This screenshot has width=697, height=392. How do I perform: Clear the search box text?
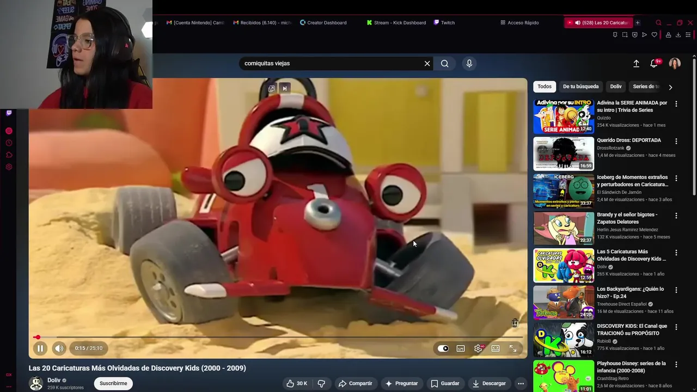coord(427,64)
